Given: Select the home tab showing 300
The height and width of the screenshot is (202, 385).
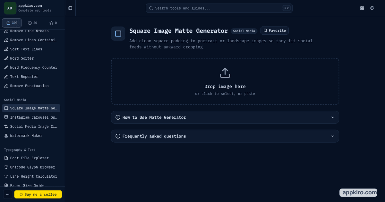Looking at the screenshot, I should point(12,23).
